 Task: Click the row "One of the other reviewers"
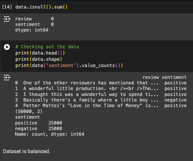(x=101, y=83)
